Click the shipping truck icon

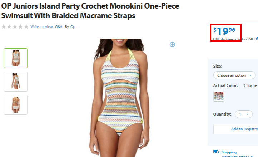pyautogui.click(x=216, y=152)
